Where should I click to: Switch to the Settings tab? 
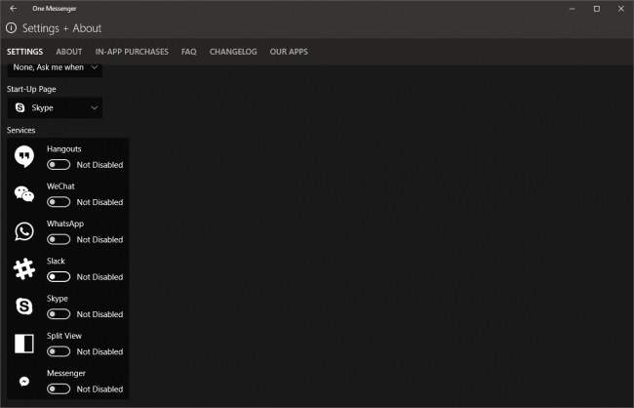pyautogui.click(x=24, y=52)
